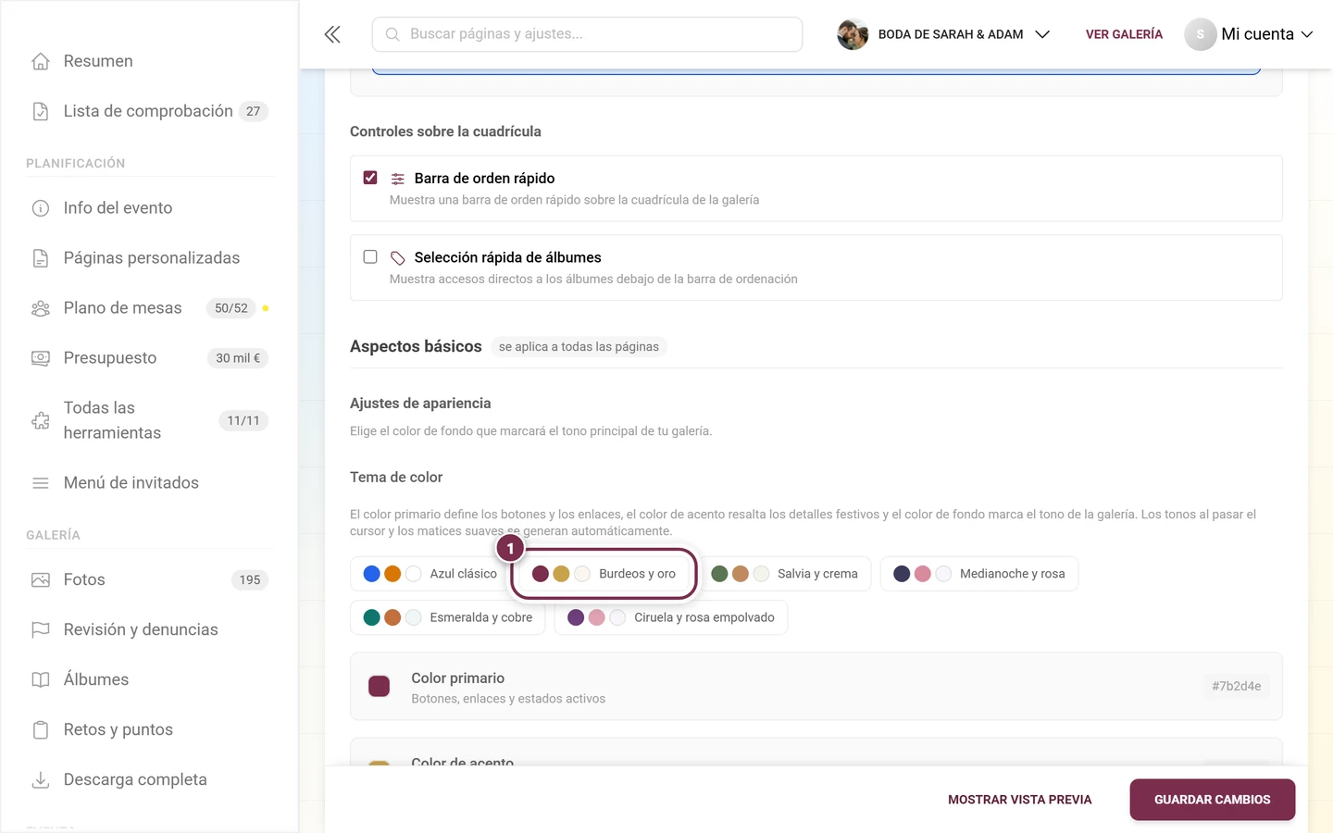Image resolution: width=1333 pixels, height=833 pixels.
Task: Uncheck Barra de orden rápido checkbox
Action: 370,178
